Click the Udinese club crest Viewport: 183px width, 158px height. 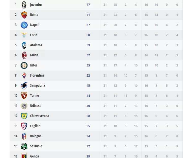pyautogui.click(x=24, y=106)
